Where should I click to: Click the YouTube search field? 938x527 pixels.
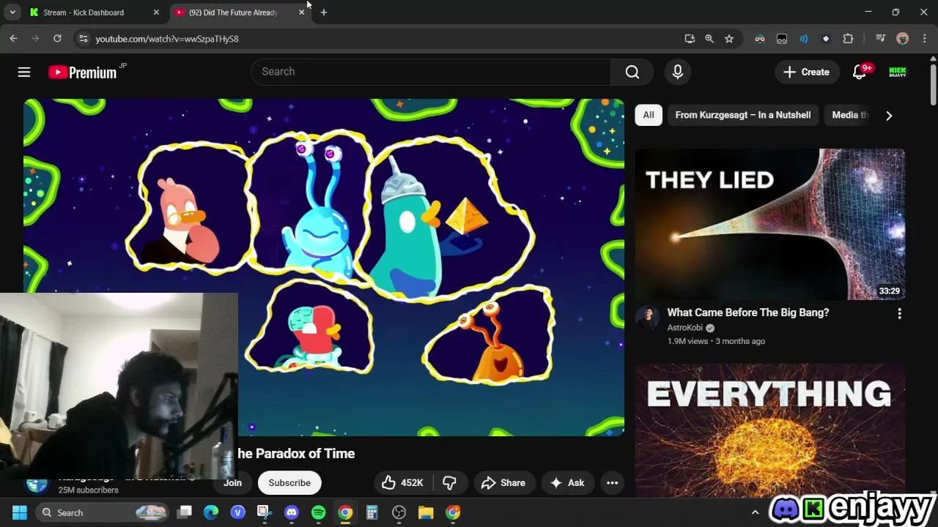click(x=431, y=72)
